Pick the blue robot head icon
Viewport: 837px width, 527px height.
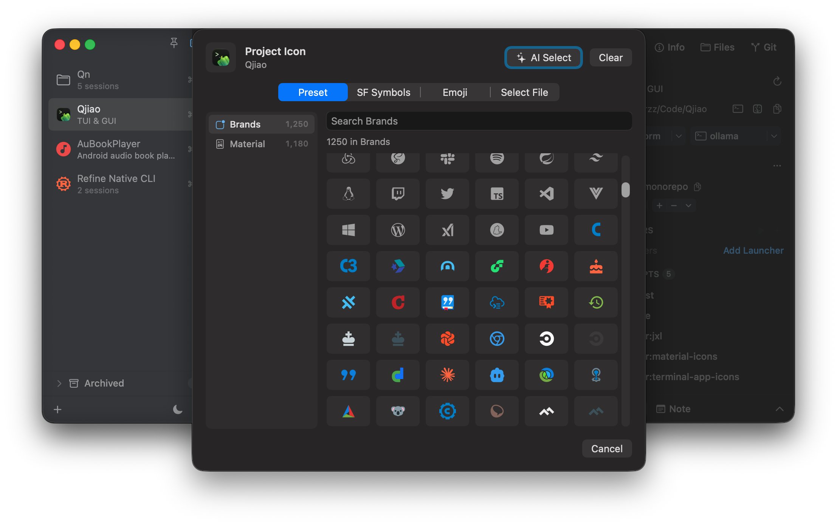point(497,375)
